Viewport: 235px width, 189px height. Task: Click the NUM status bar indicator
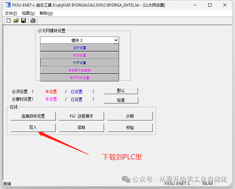pyautogui.click(x=208, y=183)
